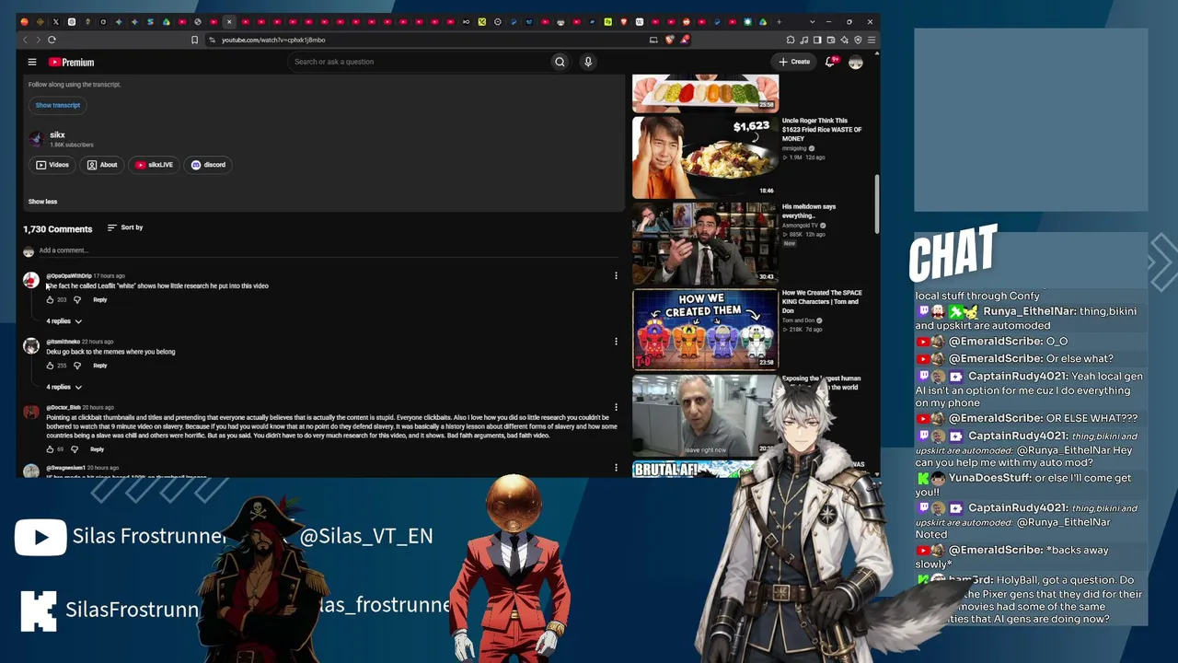Open the sikx discord link
This screenshot has width=1178, height=663.
208,165
